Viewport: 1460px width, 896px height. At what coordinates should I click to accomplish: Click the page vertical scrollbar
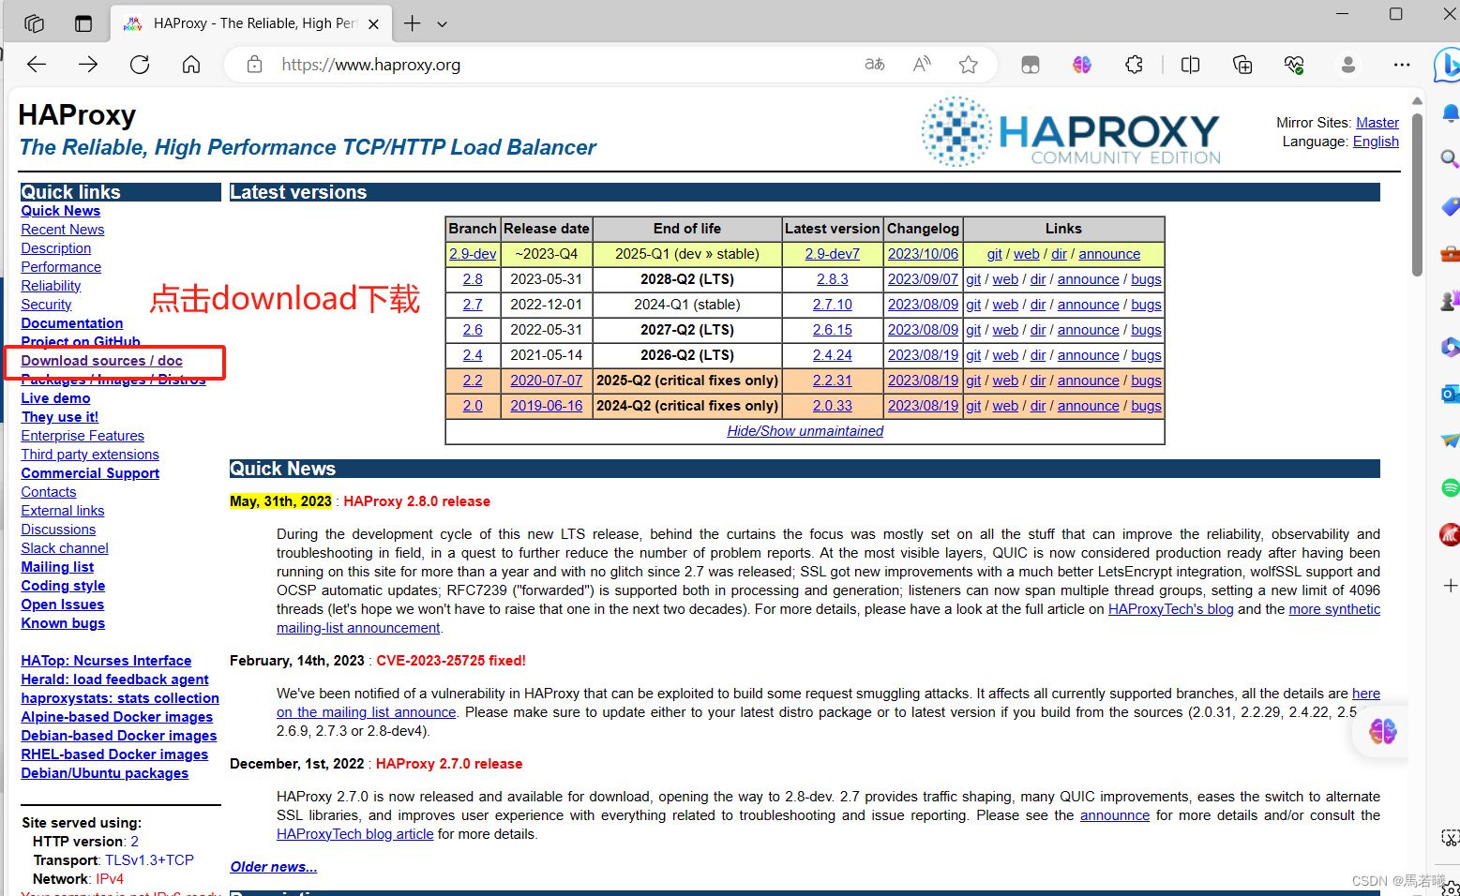(1417, 194)
